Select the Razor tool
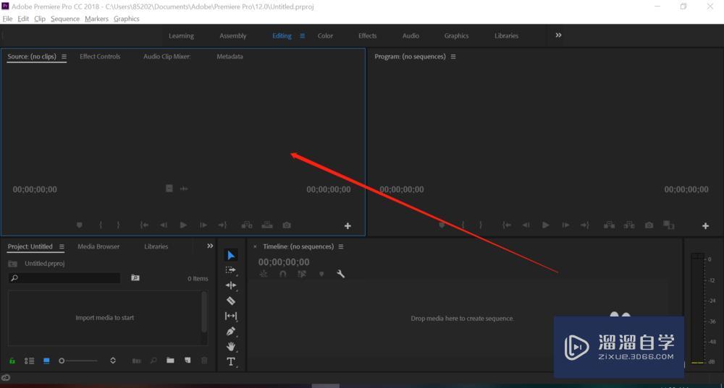Screen dimensions: 724x388 pos(231,301)
